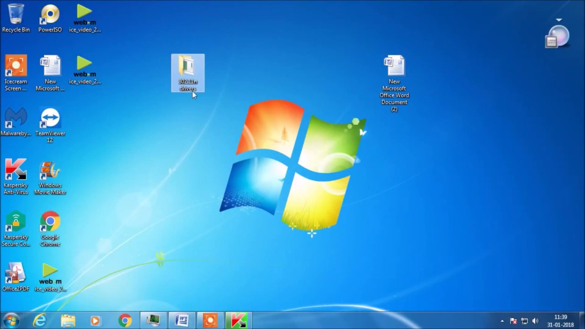The image size is (585, 329).
Task: Open Google Chrome from the taskbar
Action: click(x=125, y=321)
